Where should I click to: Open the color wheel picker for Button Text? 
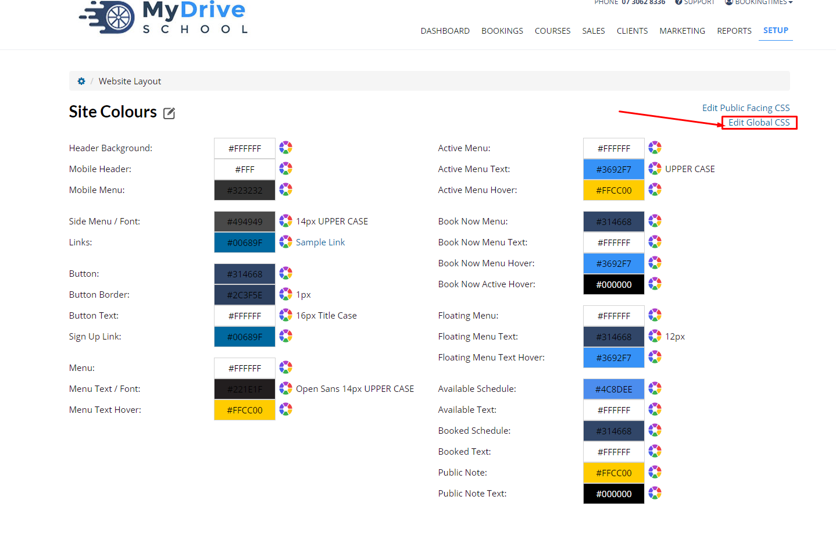(x=285, y=315)
